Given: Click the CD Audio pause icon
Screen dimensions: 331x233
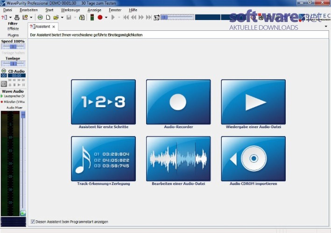Looking at the screenshot, I should click(23, 85).
